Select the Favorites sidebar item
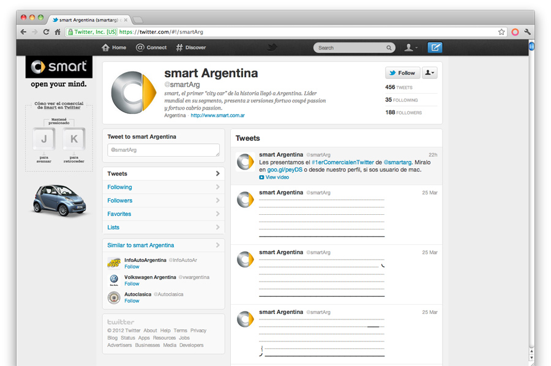The width and height of the screenshot is (551, 366). tap(163, 214)
